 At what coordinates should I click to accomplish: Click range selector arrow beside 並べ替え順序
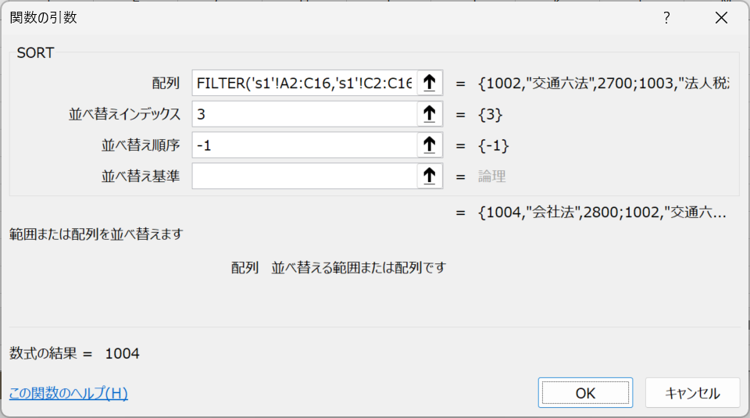tap(430, 145)
